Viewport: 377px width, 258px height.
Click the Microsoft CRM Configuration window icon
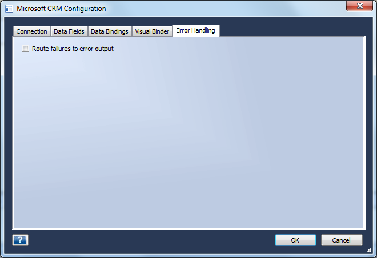click(x=9, y=9)
